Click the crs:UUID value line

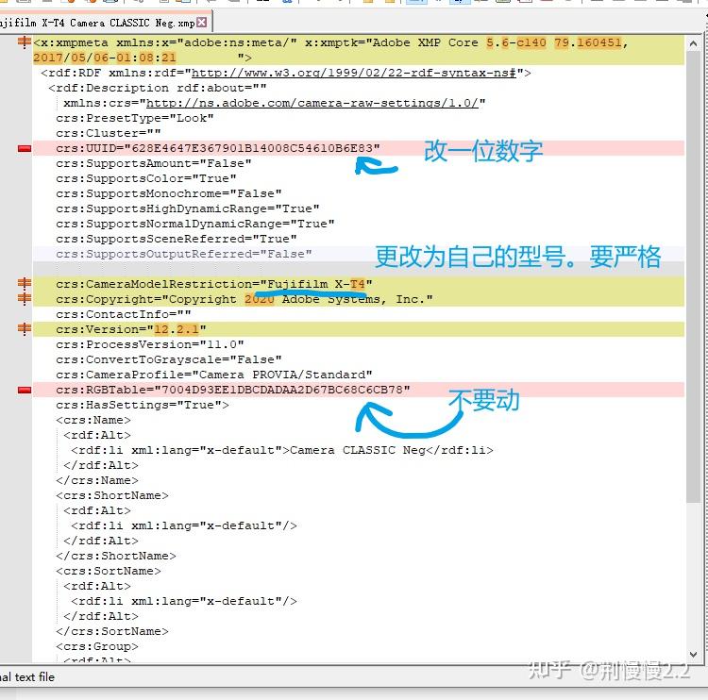(x=218, y=148)
